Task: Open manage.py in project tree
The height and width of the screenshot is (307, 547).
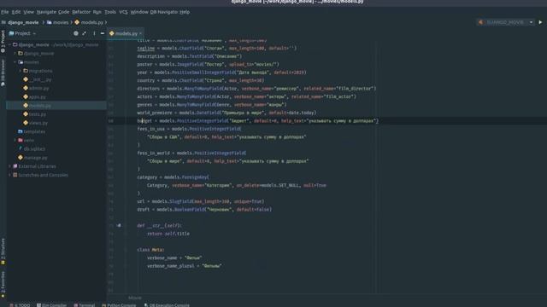Action: pos(35,158)
